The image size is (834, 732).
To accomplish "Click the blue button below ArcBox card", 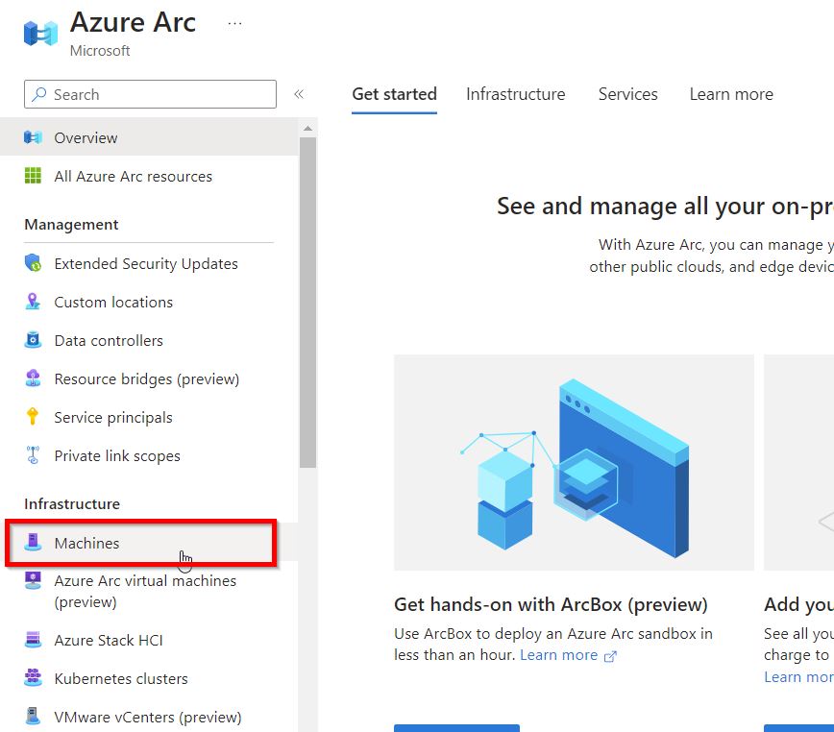I will coord(456,728).
